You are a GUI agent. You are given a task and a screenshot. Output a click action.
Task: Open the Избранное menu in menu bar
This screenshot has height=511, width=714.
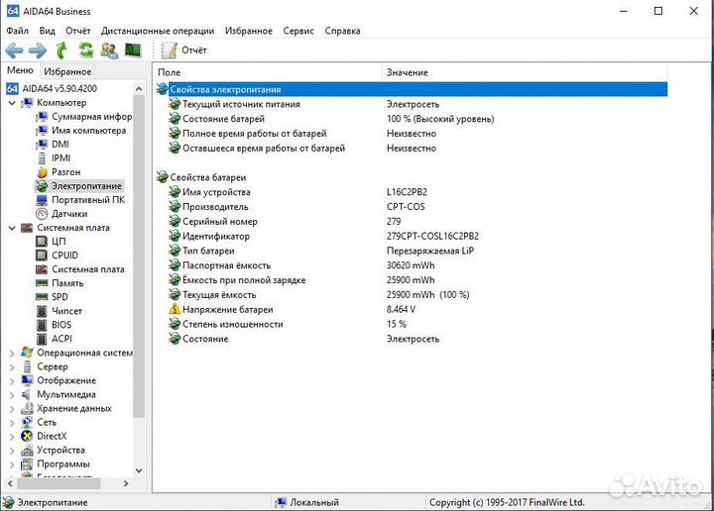point(249,31)
